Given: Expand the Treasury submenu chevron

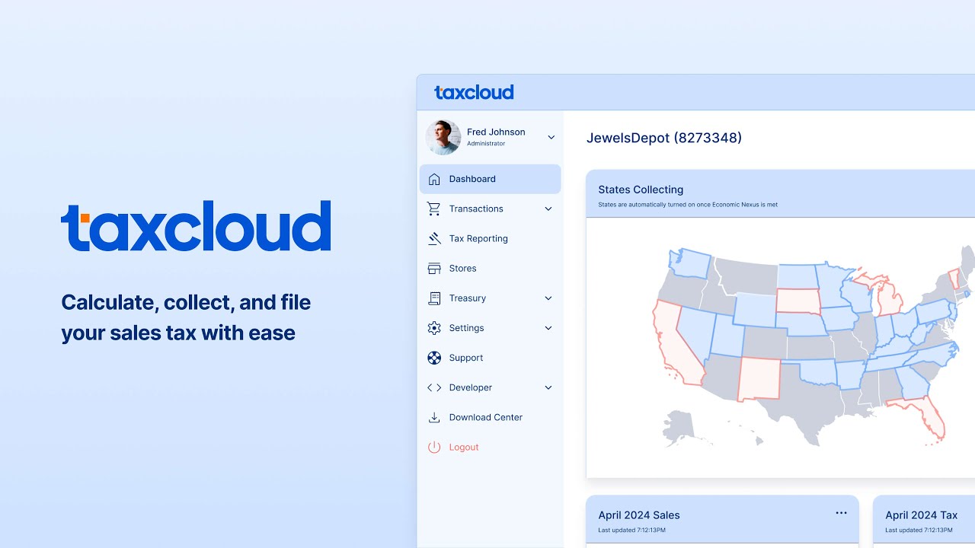Looking at the screenshot, I should tap(548, 298).
